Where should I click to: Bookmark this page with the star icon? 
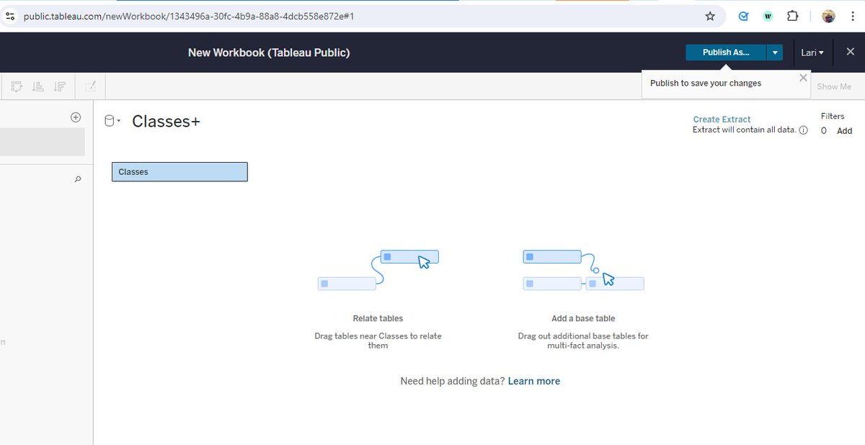click(710, 16)
